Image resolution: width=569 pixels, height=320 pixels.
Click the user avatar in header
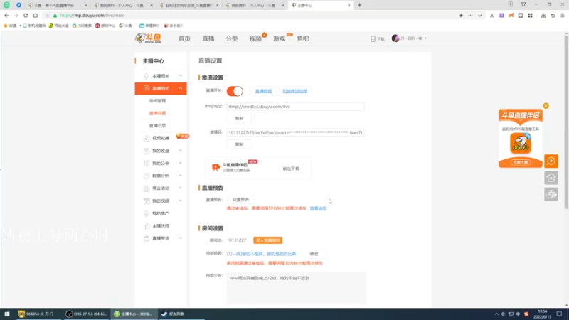click(x=395, y=38)
